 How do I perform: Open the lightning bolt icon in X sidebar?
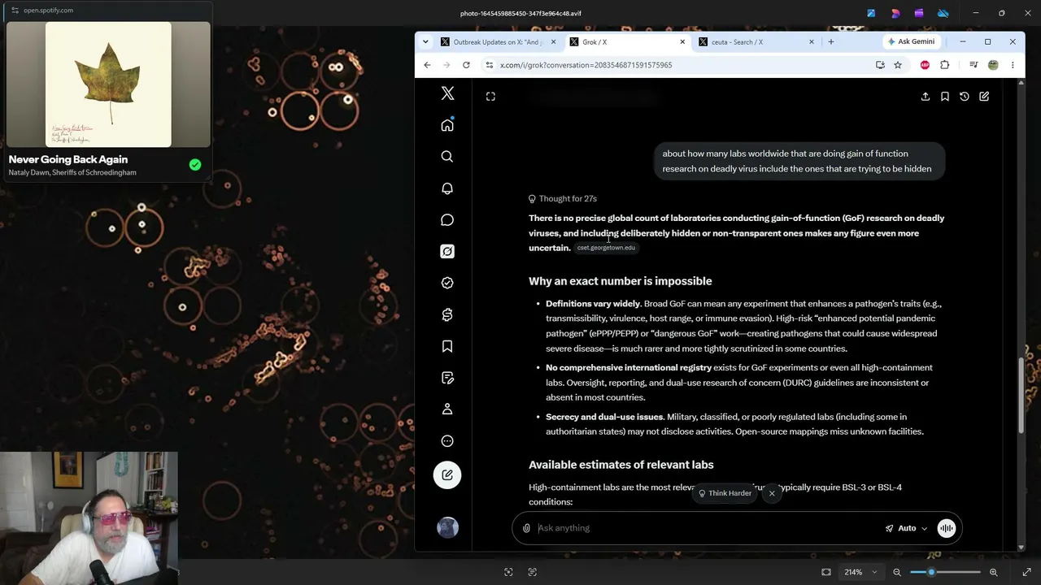point(447,314)
